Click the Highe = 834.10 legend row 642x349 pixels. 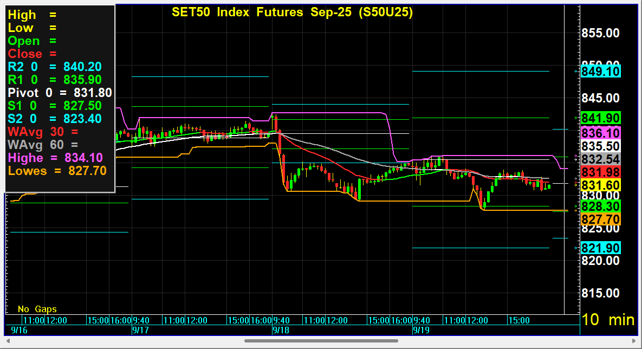tap(55, 158)
